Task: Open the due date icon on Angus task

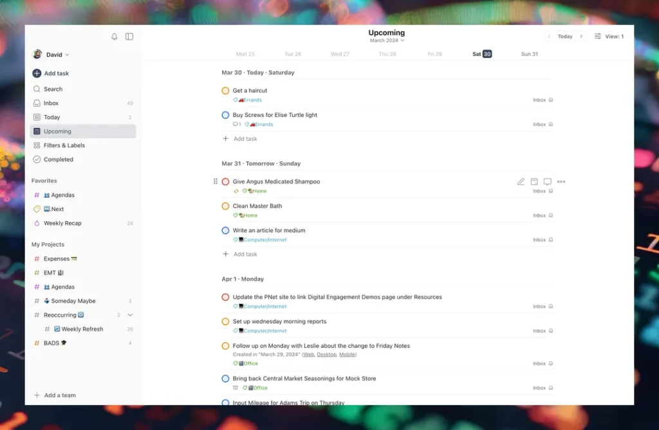Action: (x=534, y=182)
